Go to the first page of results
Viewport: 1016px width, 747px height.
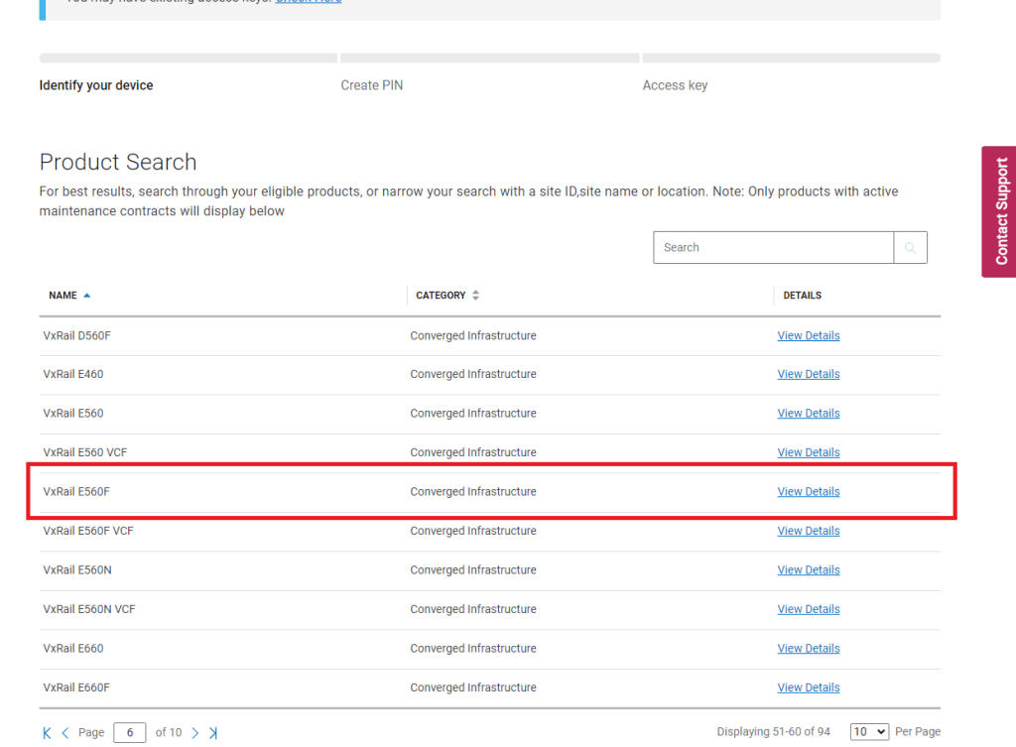tap(47, 733)
